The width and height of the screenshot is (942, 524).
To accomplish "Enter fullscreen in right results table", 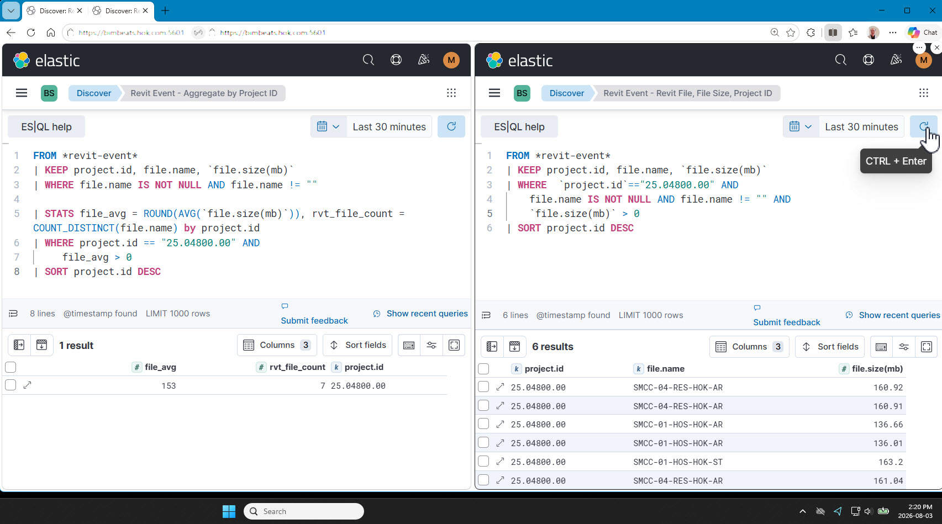I will point(927,347).
